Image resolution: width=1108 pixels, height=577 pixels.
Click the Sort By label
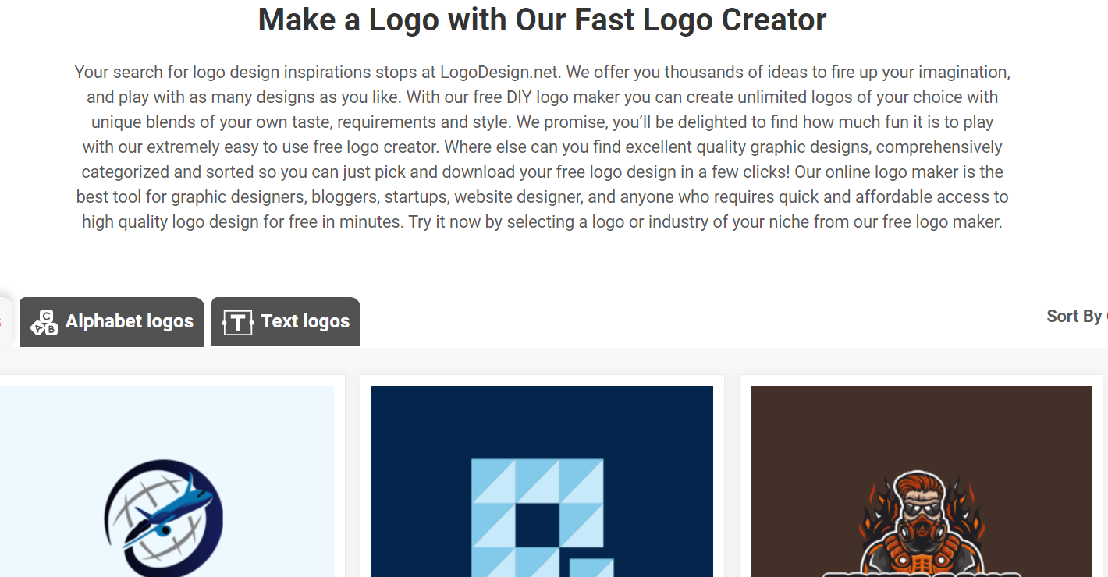point(1074,316)
